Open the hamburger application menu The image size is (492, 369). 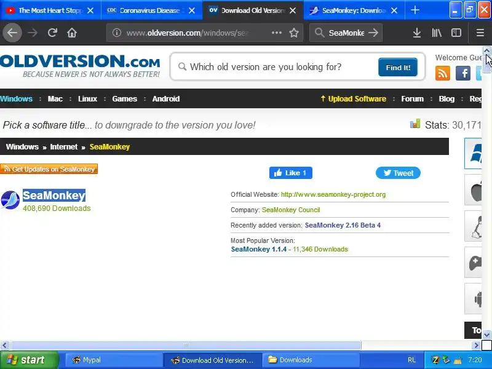coord(480,33)
